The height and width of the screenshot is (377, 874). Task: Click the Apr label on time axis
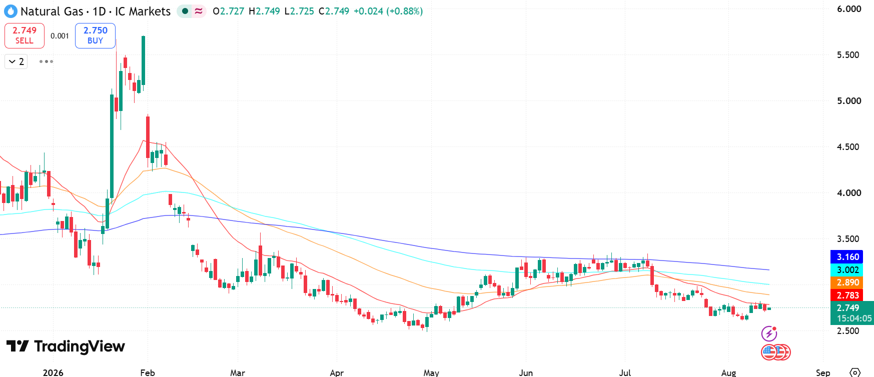pyautogui.click(x=337, y=372)
